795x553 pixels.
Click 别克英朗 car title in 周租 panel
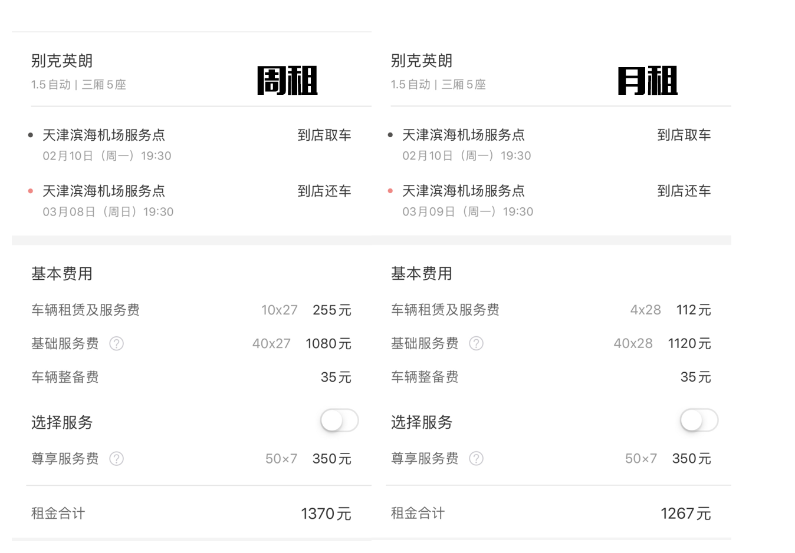[x=62, y=61]
